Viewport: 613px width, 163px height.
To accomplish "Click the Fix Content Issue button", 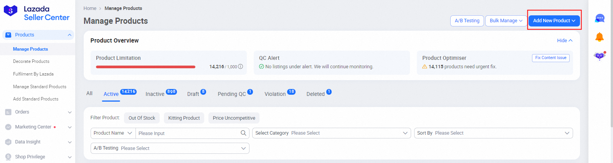I will coord(550,58).
